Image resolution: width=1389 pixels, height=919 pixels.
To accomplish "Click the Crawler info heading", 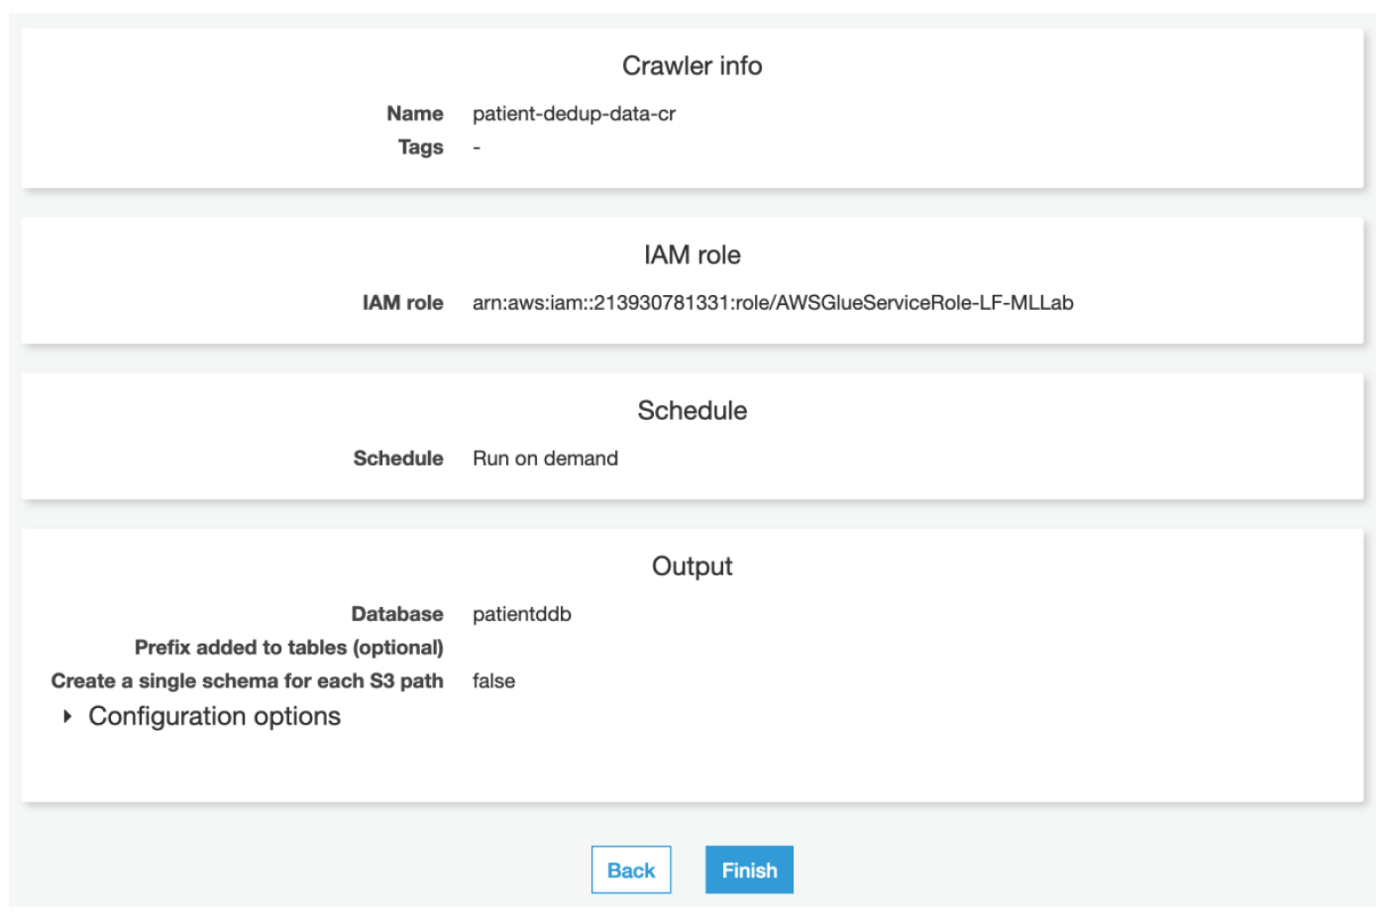I will 692,65.
